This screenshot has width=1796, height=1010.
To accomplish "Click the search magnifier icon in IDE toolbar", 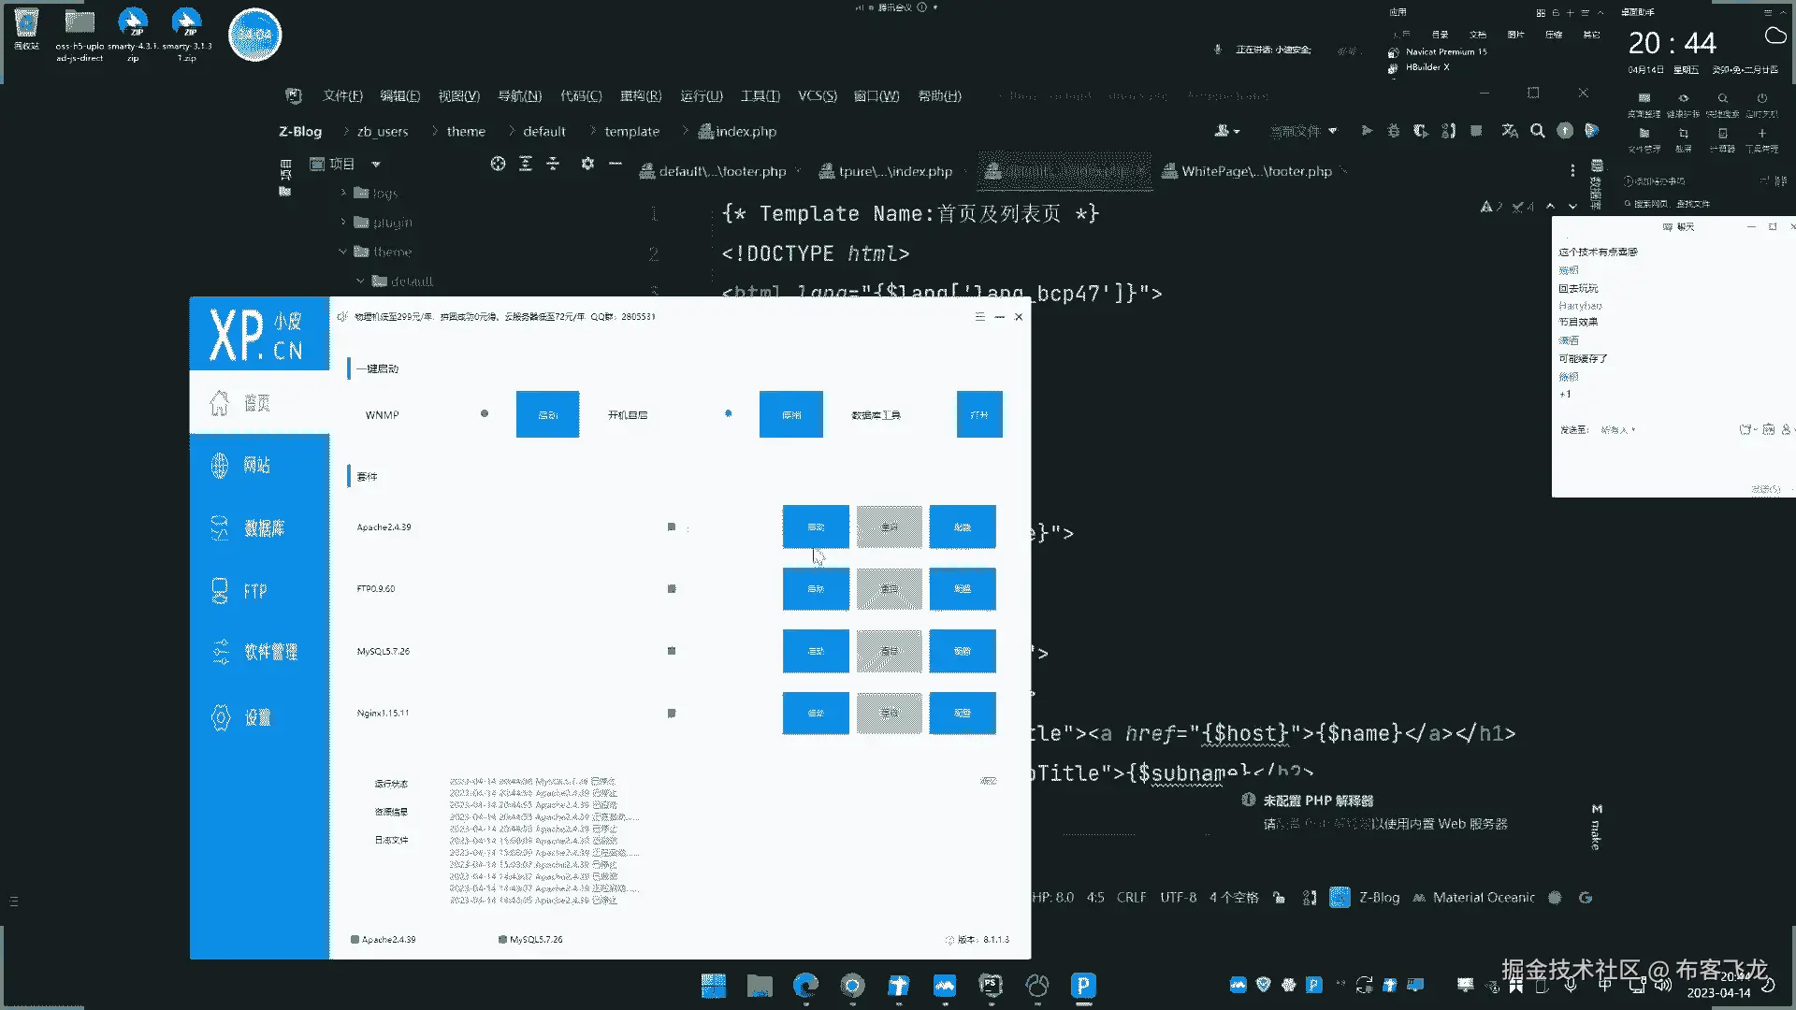I will [1537, 131].
